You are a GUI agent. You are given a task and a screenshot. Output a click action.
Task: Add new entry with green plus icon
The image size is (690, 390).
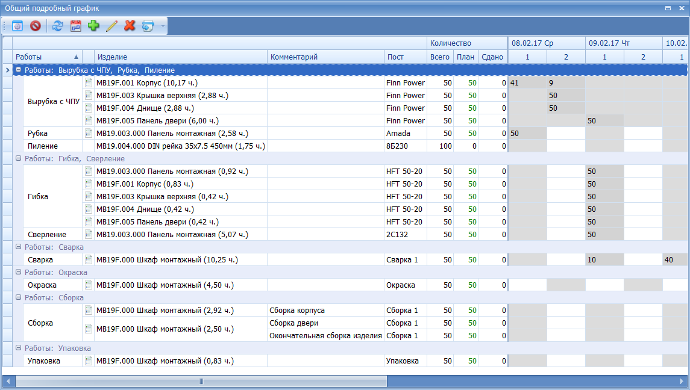[93, 26]
